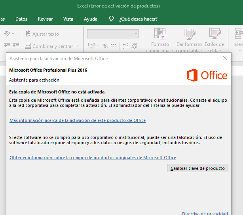Screen dimensions: 243x215
Task: Open the Datos ribbon tab
Action: pos(21,19)
